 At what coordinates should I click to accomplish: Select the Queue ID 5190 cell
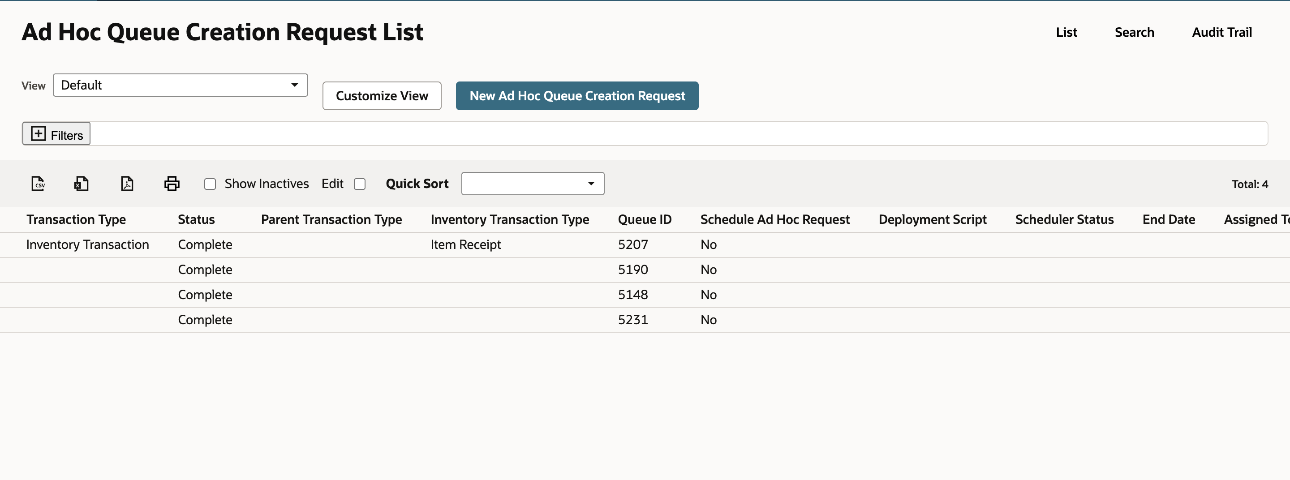[x=633, y=270]
